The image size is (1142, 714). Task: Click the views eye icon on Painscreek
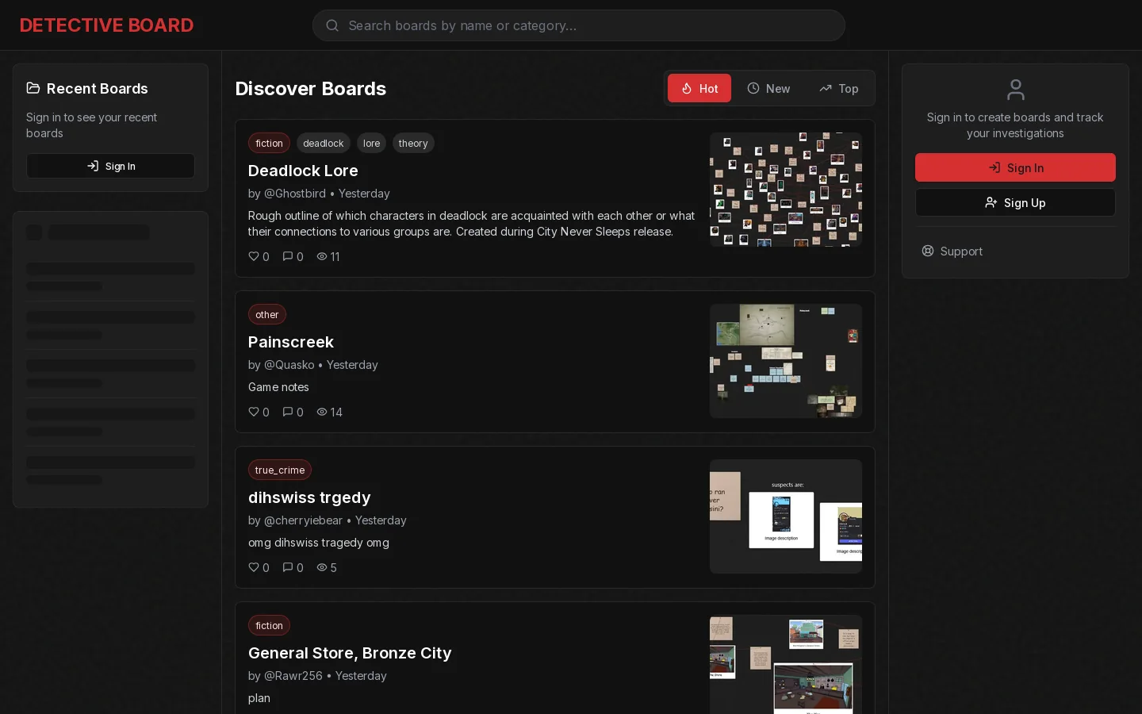pyautogui.click(x=322, y=412)
